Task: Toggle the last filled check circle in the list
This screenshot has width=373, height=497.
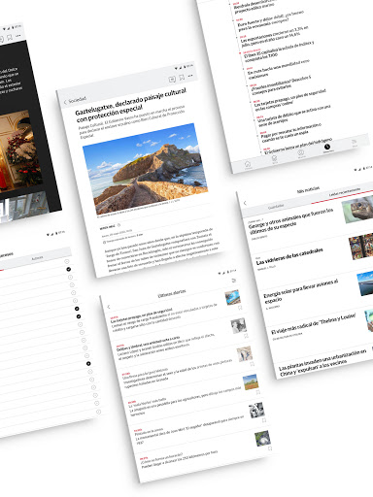Action: [x=88, y=364]
